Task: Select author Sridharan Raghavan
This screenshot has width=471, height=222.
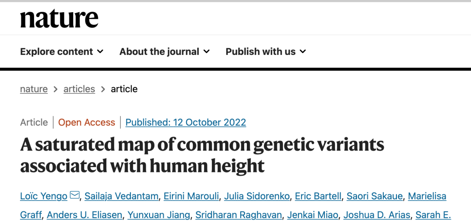Action: 239,215
